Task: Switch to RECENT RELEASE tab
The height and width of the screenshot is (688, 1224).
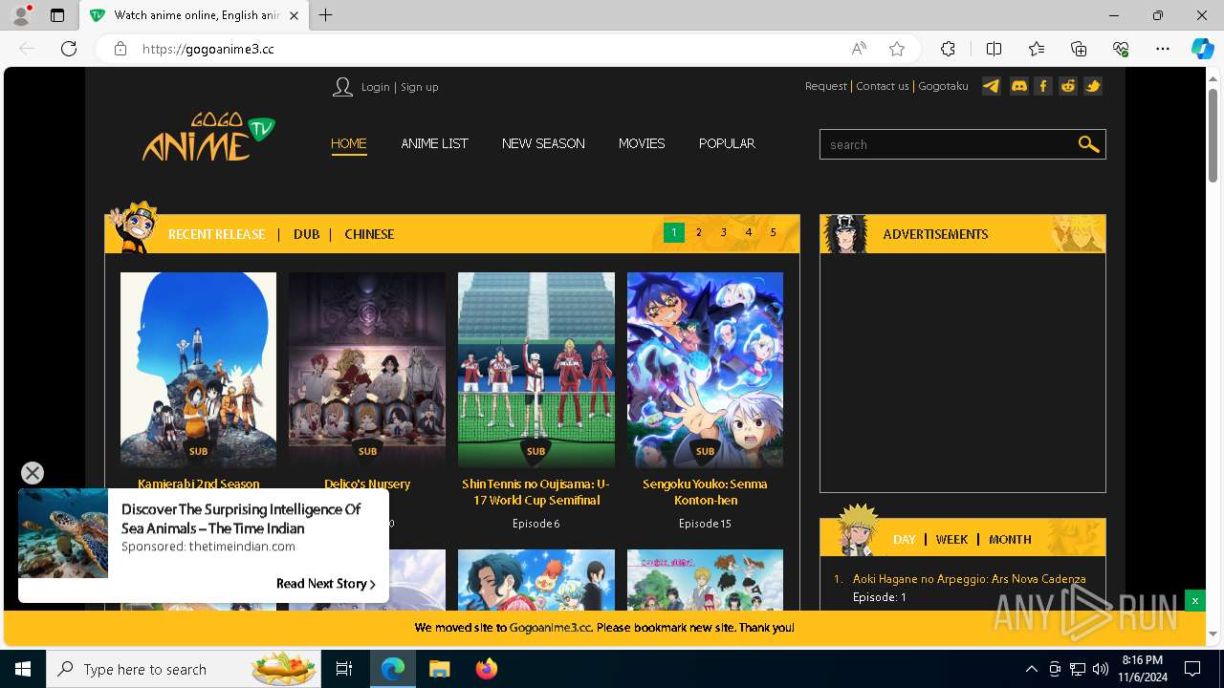Action: 216,234
